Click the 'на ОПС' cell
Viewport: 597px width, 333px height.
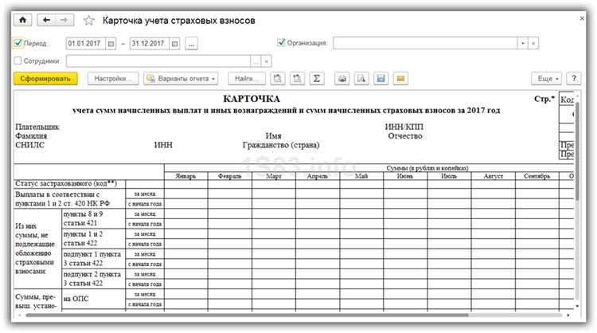tap(94, 299)
